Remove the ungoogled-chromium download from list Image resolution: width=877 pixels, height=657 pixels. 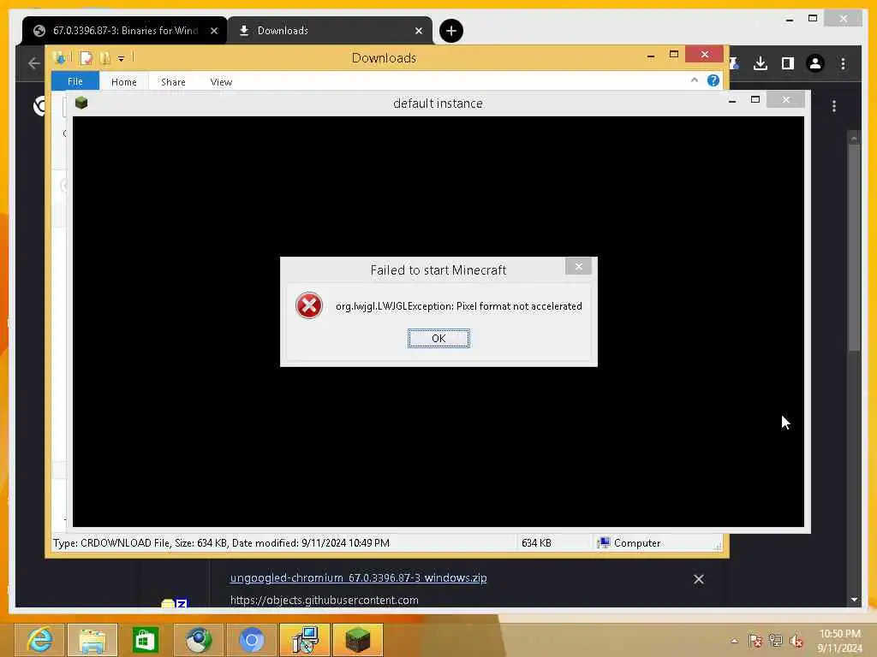[698, 579]
